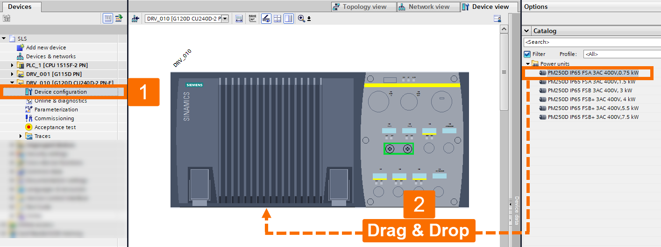Click the green-outlined connector on drive

pos(398,149)
